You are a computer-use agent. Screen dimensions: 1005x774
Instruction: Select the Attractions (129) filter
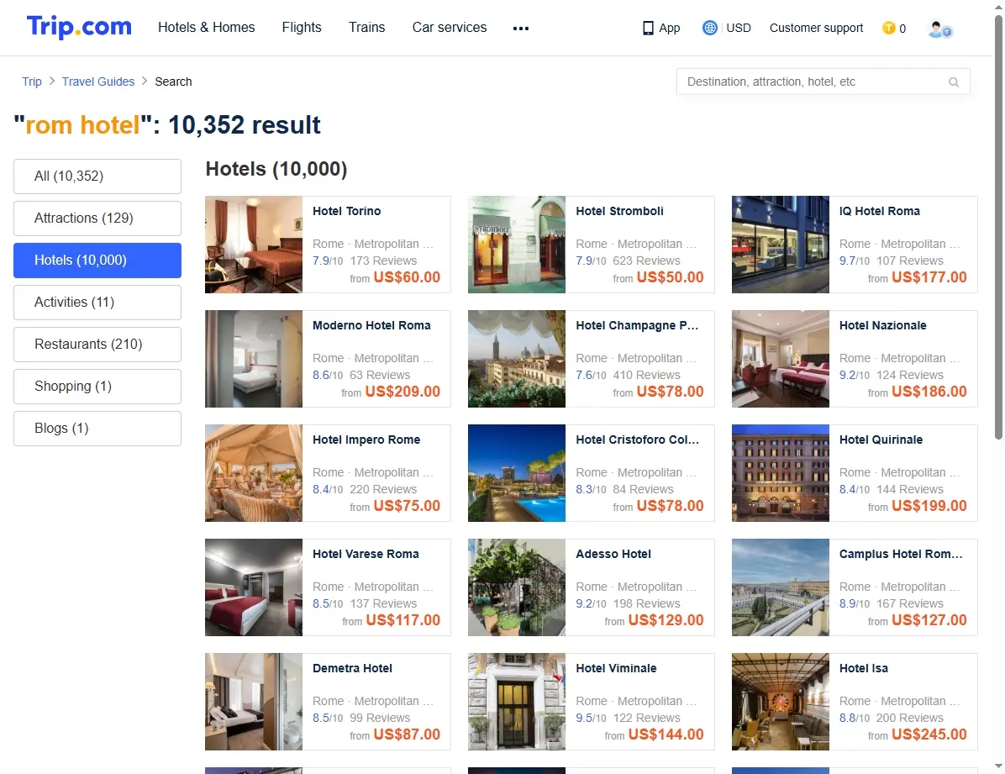tap(97, 218)
